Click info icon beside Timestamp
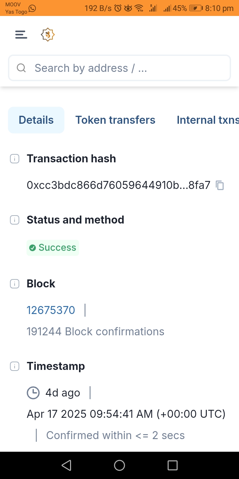Image resolution: width=239 pixels, height=479 pixels. (x=15, y=366)
